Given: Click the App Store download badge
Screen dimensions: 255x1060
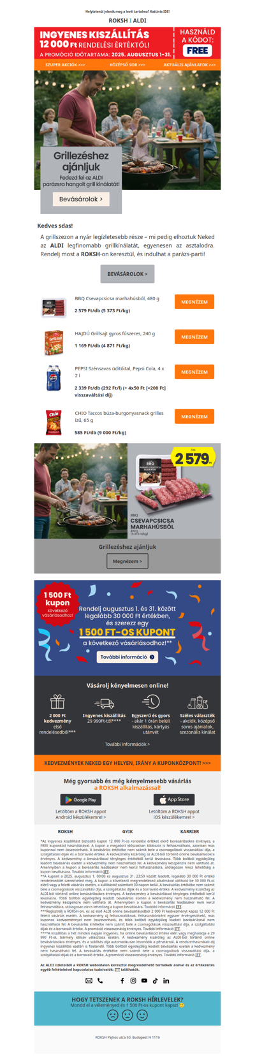Looking at the screenshot, I should point(174,799).
